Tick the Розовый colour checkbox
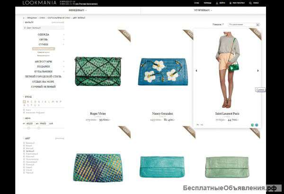 coord(24,165)
